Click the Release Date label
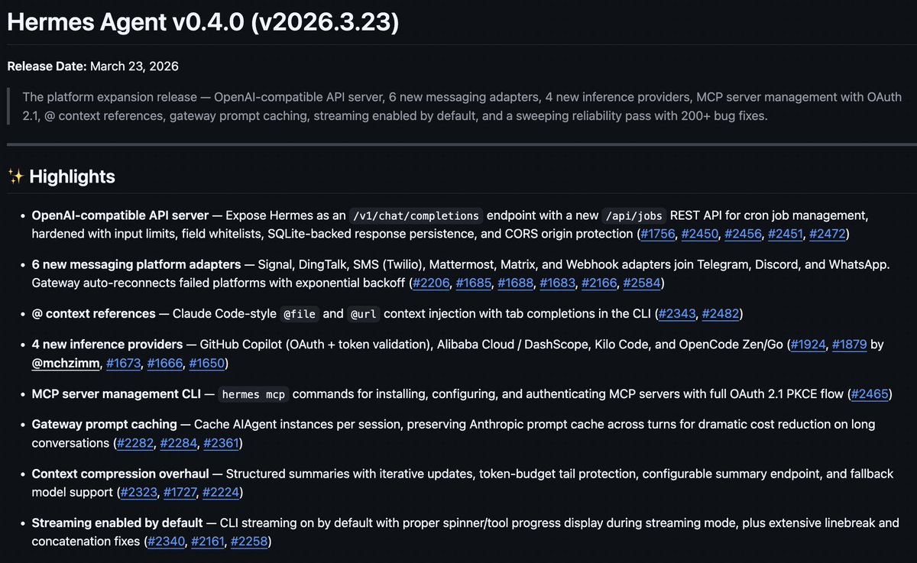Viewport: 917px width, 563px height. [47, 66]
